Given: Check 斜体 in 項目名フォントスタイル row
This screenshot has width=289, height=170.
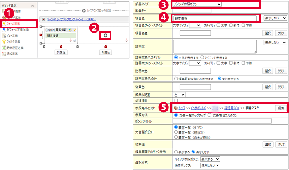Looking at the screenshot, I should [231, 26].
